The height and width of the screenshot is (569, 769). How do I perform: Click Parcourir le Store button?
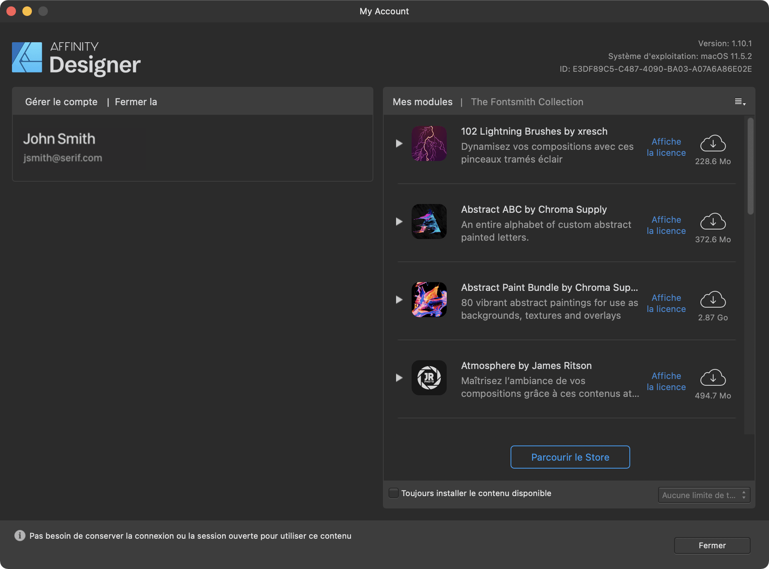pos(570,457)
